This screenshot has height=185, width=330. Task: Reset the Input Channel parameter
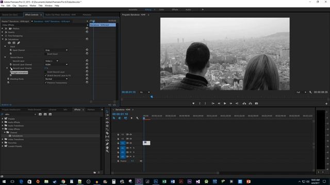pos(87,50)
